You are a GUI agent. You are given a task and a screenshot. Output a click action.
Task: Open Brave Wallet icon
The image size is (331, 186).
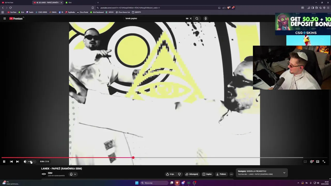(x=317, y=8)
